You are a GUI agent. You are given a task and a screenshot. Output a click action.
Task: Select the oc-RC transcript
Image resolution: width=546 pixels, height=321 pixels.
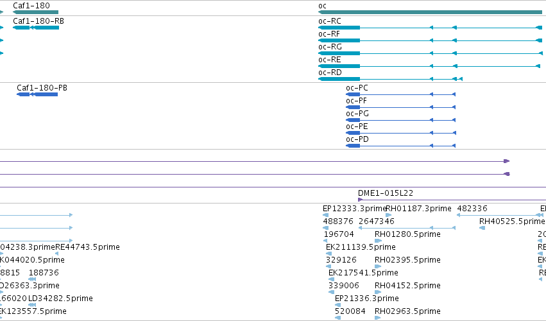(x=430, y=28)
